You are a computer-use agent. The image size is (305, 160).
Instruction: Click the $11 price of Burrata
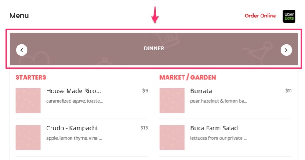288,90
